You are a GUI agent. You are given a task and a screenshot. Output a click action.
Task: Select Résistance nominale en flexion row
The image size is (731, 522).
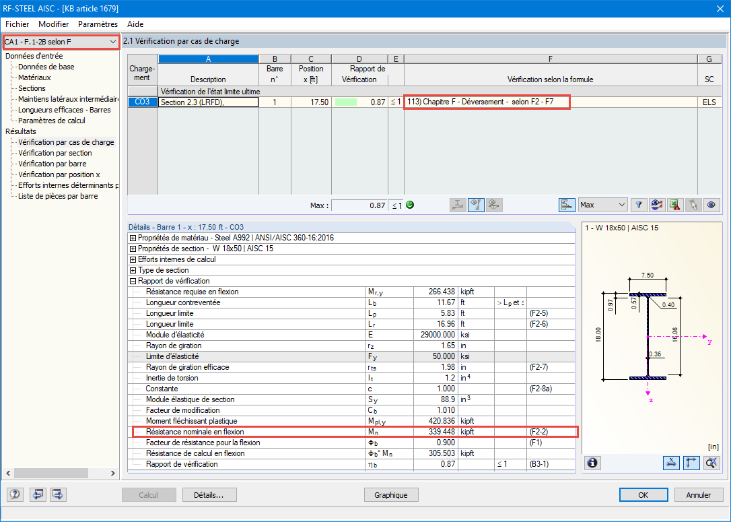[x=353, y=432]
